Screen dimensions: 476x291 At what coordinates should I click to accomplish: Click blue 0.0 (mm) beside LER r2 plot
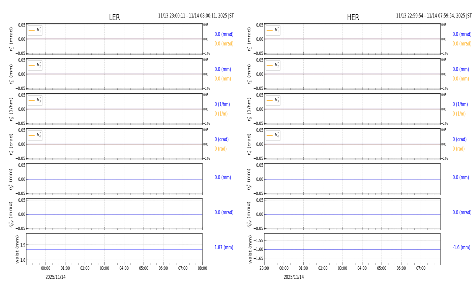[223, 69]
